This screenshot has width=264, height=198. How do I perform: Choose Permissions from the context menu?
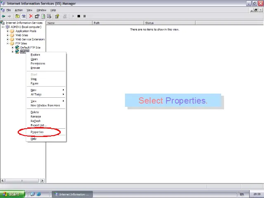coord(38,64)
